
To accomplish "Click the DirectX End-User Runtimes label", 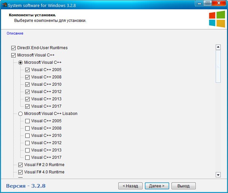I will point(42,48).
